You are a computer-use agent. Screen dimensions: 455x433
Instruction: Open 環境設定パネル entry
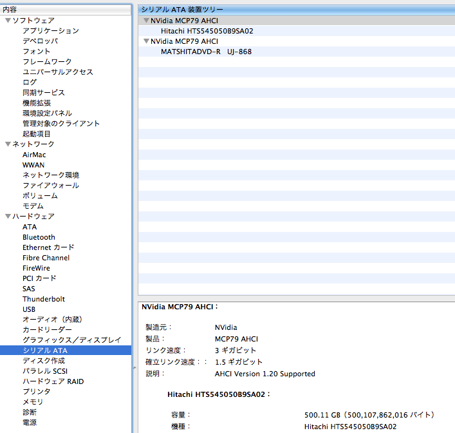(47, 113)
